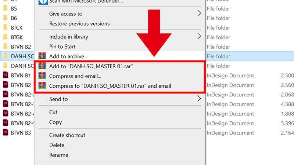This screenshot has height=165, width=294.
Task: Expand the Give access to submenu arrow
Action: point(199,13)
